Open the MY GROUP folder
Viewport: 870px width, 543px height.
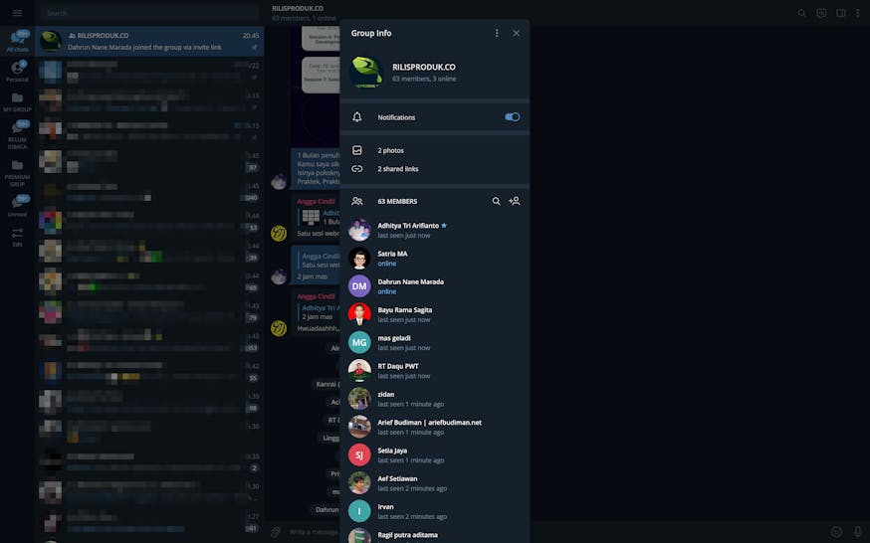coord(17,101)
